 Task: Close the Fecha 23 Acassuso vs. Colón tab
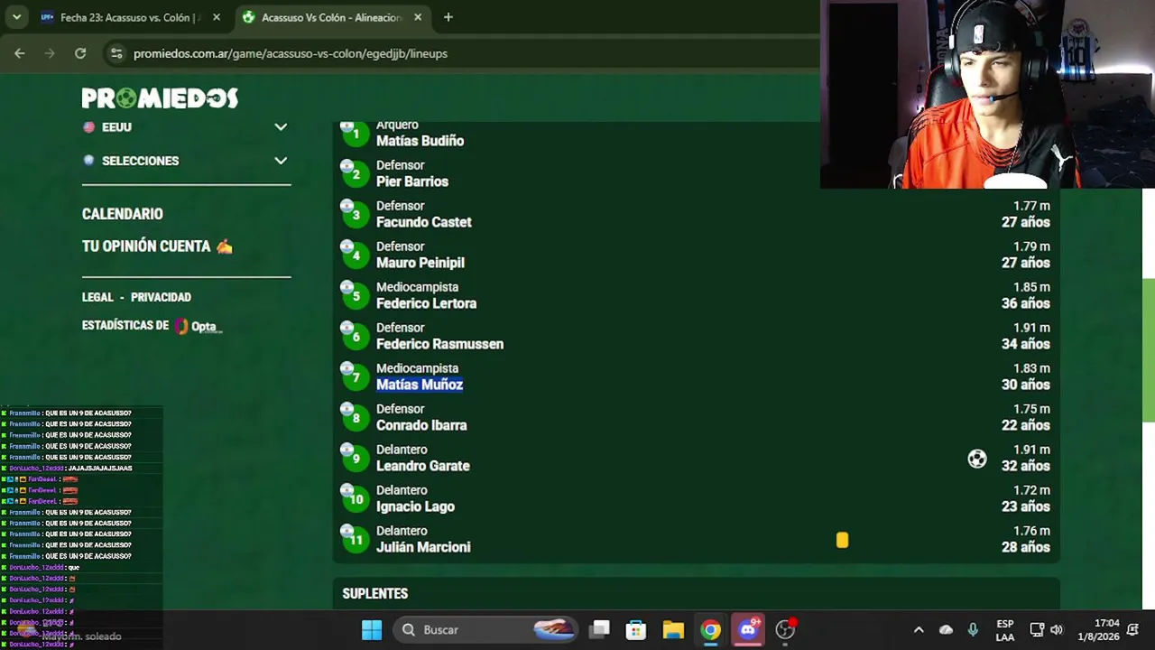point(217,17)
